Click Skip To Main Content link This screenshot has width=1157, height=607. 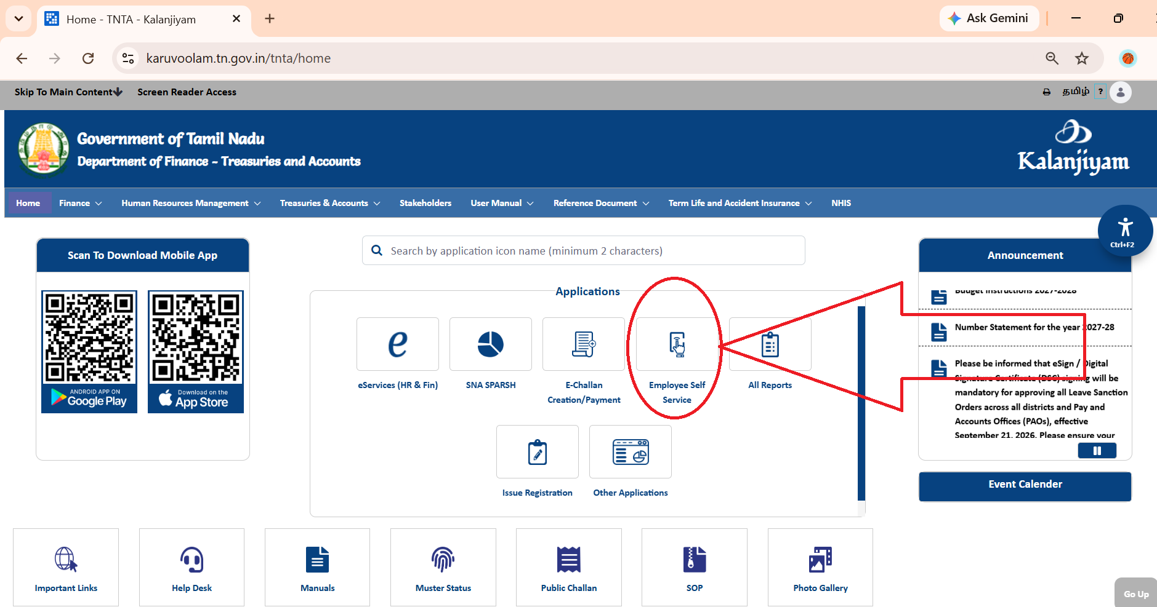click(x=68, y=92)
